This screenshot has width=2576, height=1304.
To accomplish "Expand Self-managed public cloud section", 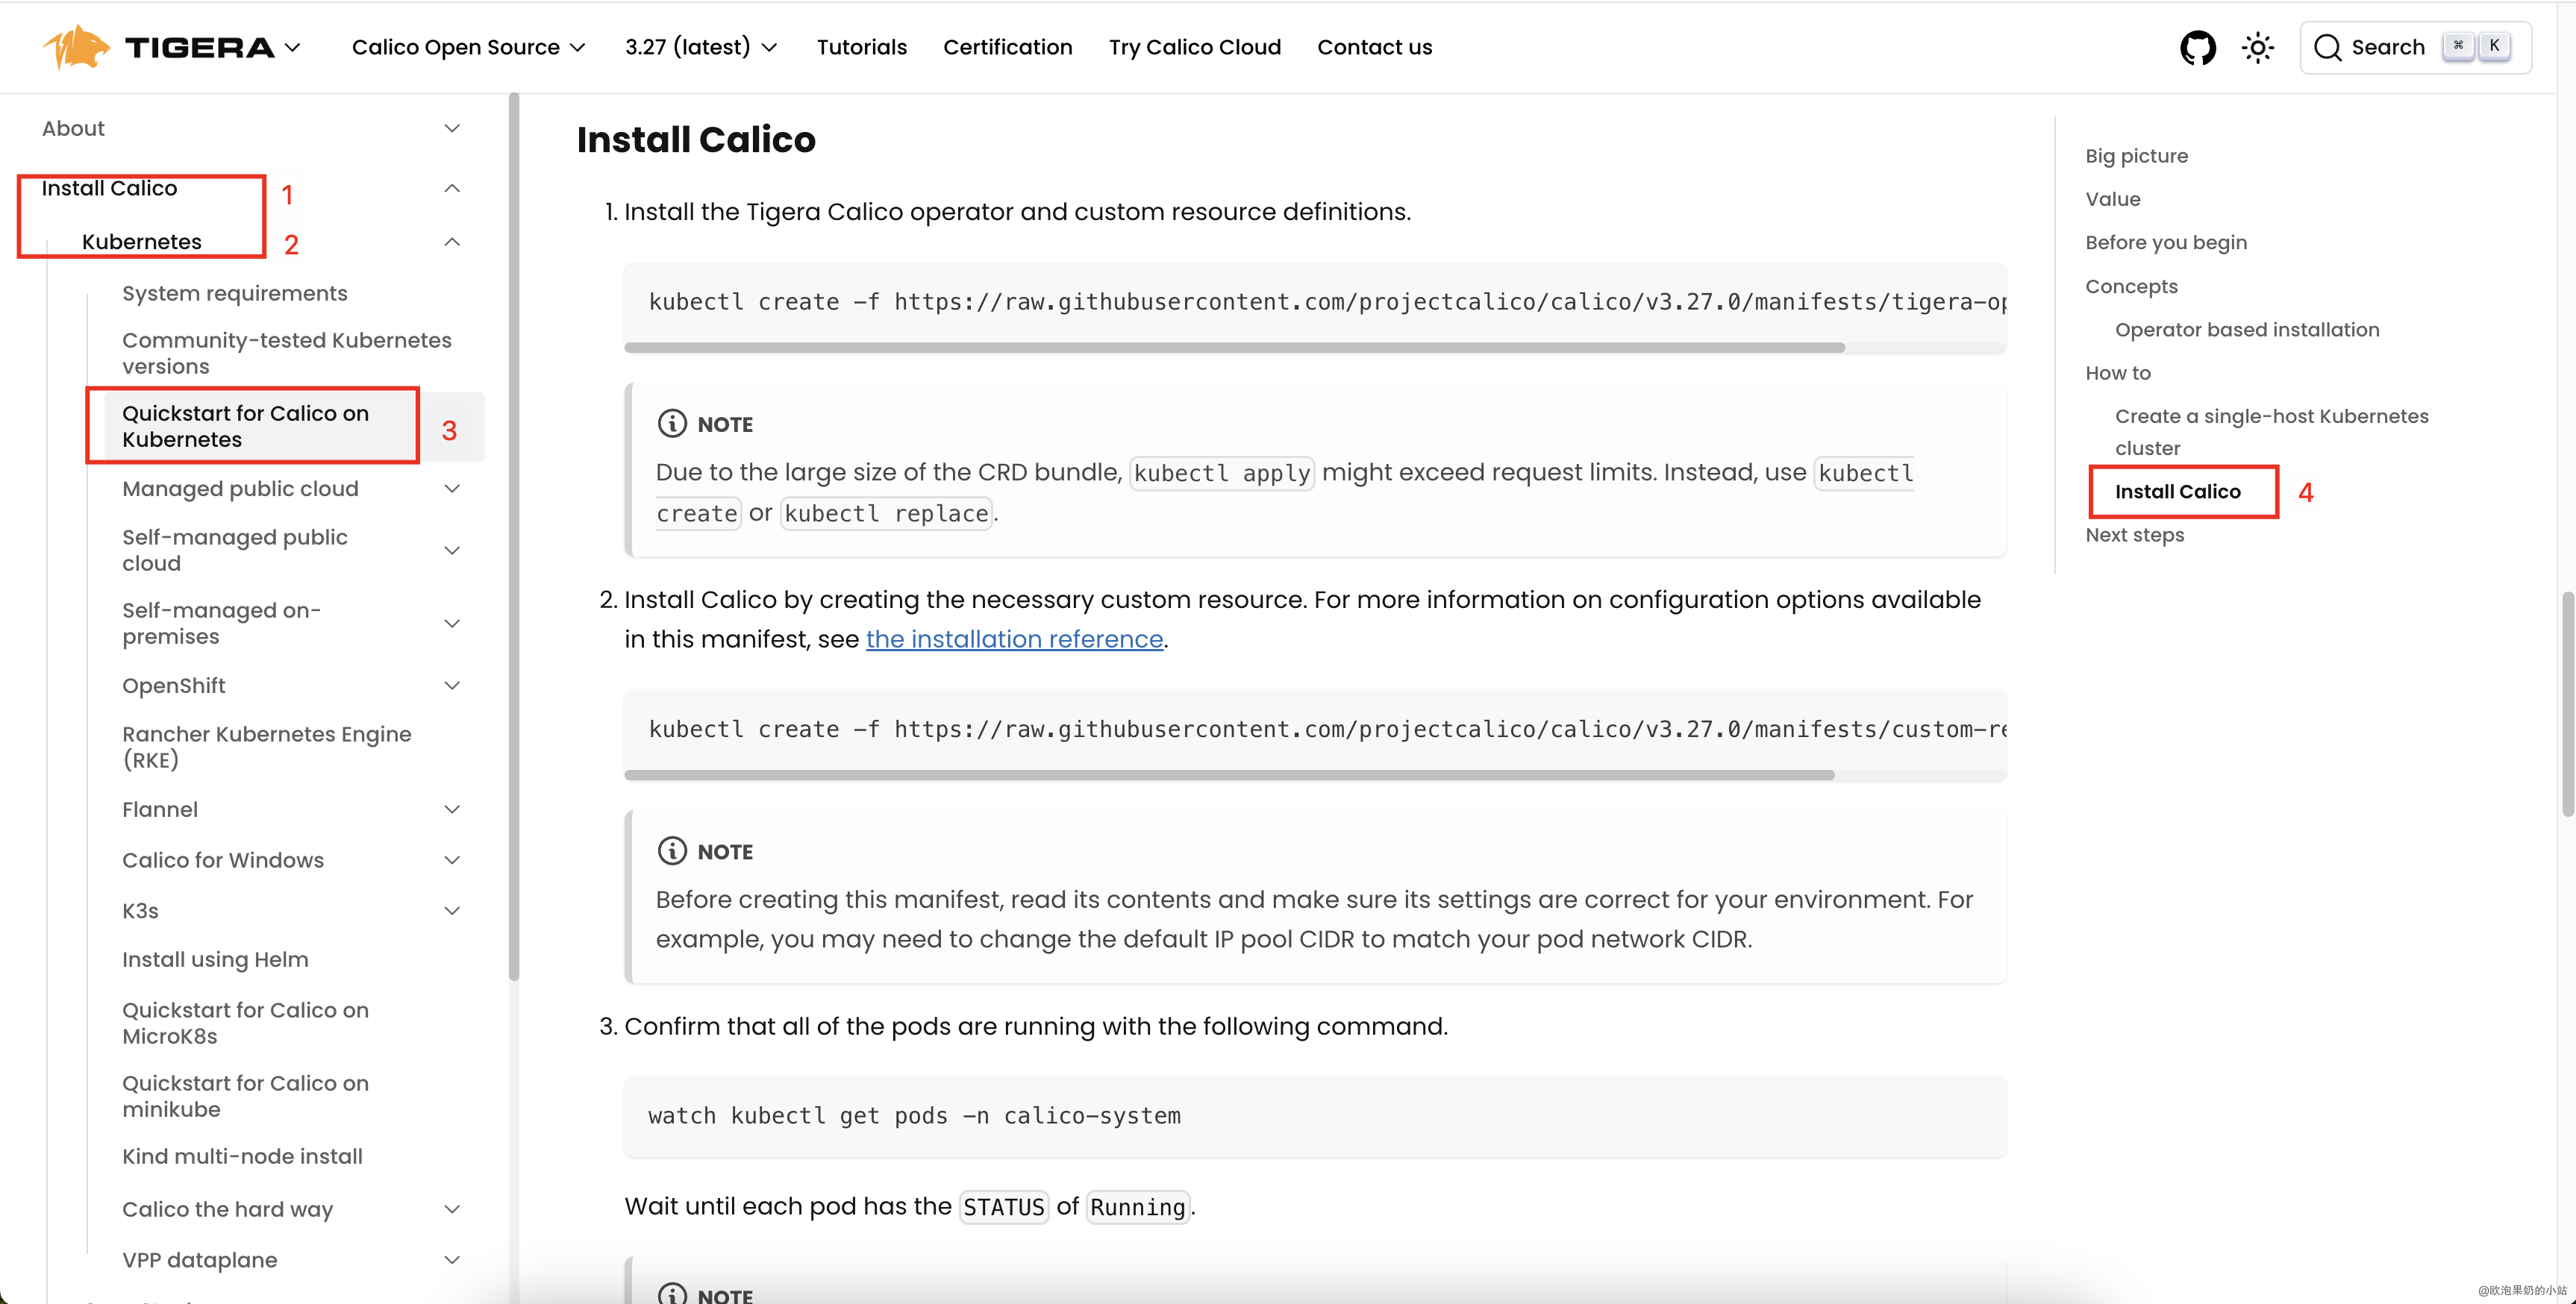I will [452, 550].
